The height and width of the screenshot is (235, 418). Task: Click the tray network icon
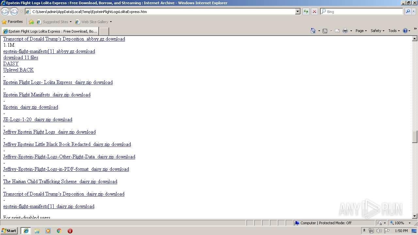(371, 231)
